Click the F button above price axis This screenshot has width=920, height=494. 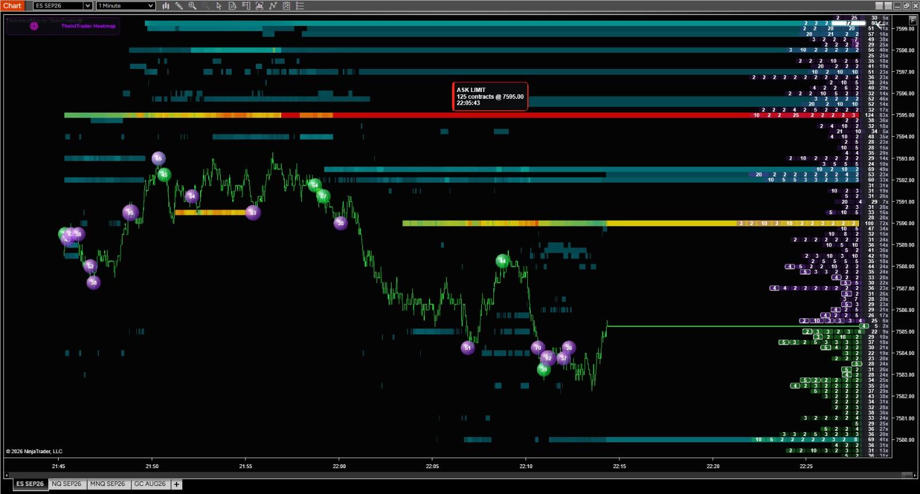[x=913, y=20]
